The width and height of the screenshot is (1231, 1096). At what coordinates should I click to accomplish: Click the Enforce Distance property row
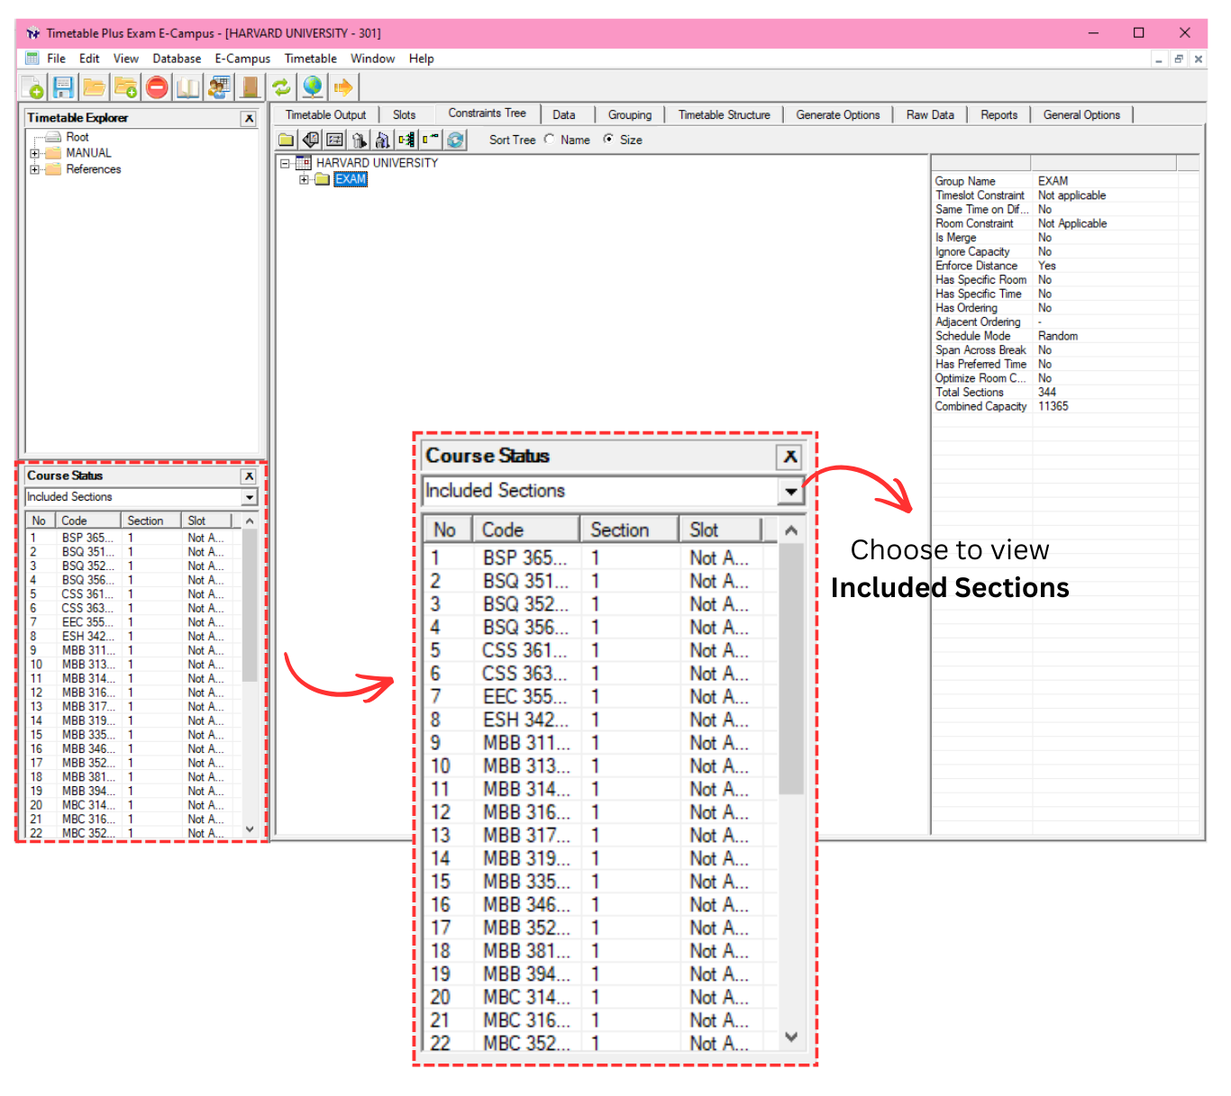pos(1066,266)
